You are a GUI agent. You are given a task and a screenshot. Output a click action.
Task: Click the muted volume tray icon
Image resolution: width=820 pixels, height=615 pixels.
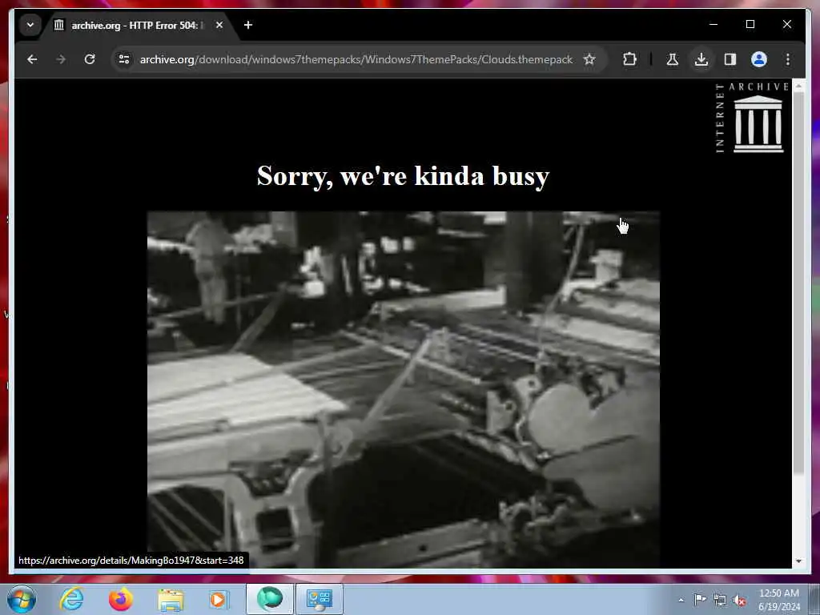pos(739,601)
